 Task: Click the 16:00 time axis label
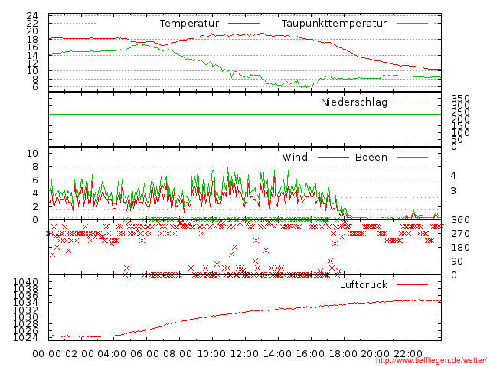click(x=310, y=354)
